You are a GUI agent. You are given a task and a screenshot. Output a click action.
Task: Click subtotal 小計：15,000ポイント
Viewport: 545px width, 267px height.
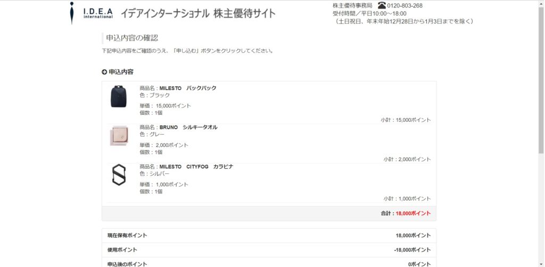(x=406, y=120)
